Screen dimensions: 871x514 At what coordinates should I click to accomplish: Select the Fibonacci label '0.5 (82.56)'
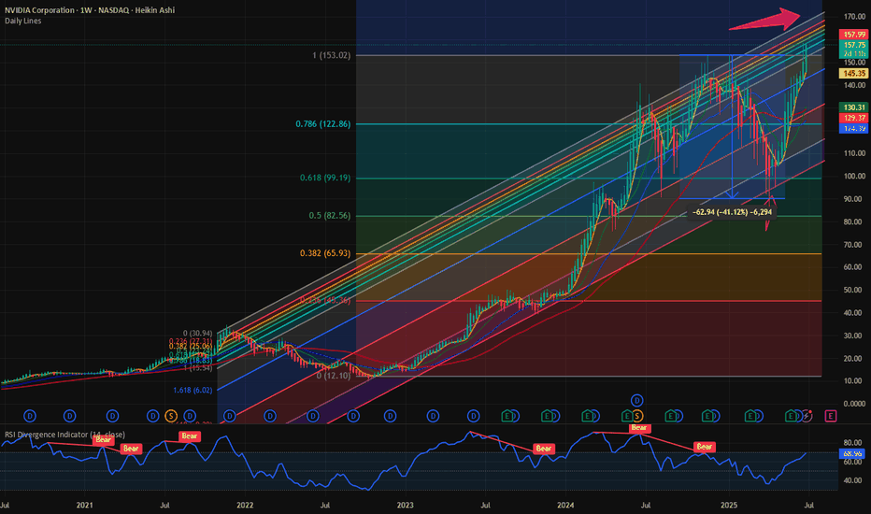click(x=329, y=216)
